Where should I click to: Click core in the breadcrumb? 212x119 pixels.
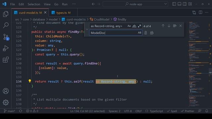[26, 20]
